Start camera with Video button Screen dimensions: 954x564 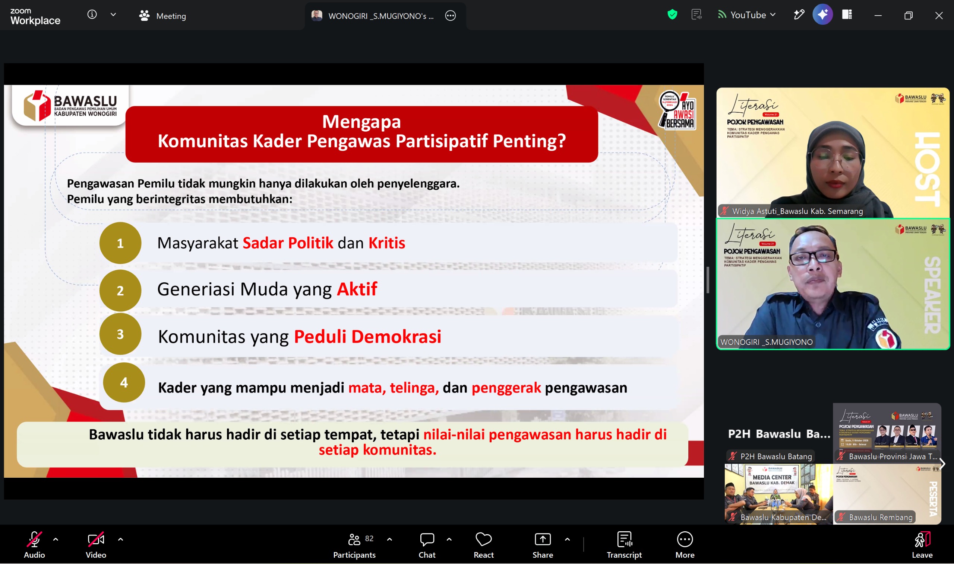coord(96,545)
